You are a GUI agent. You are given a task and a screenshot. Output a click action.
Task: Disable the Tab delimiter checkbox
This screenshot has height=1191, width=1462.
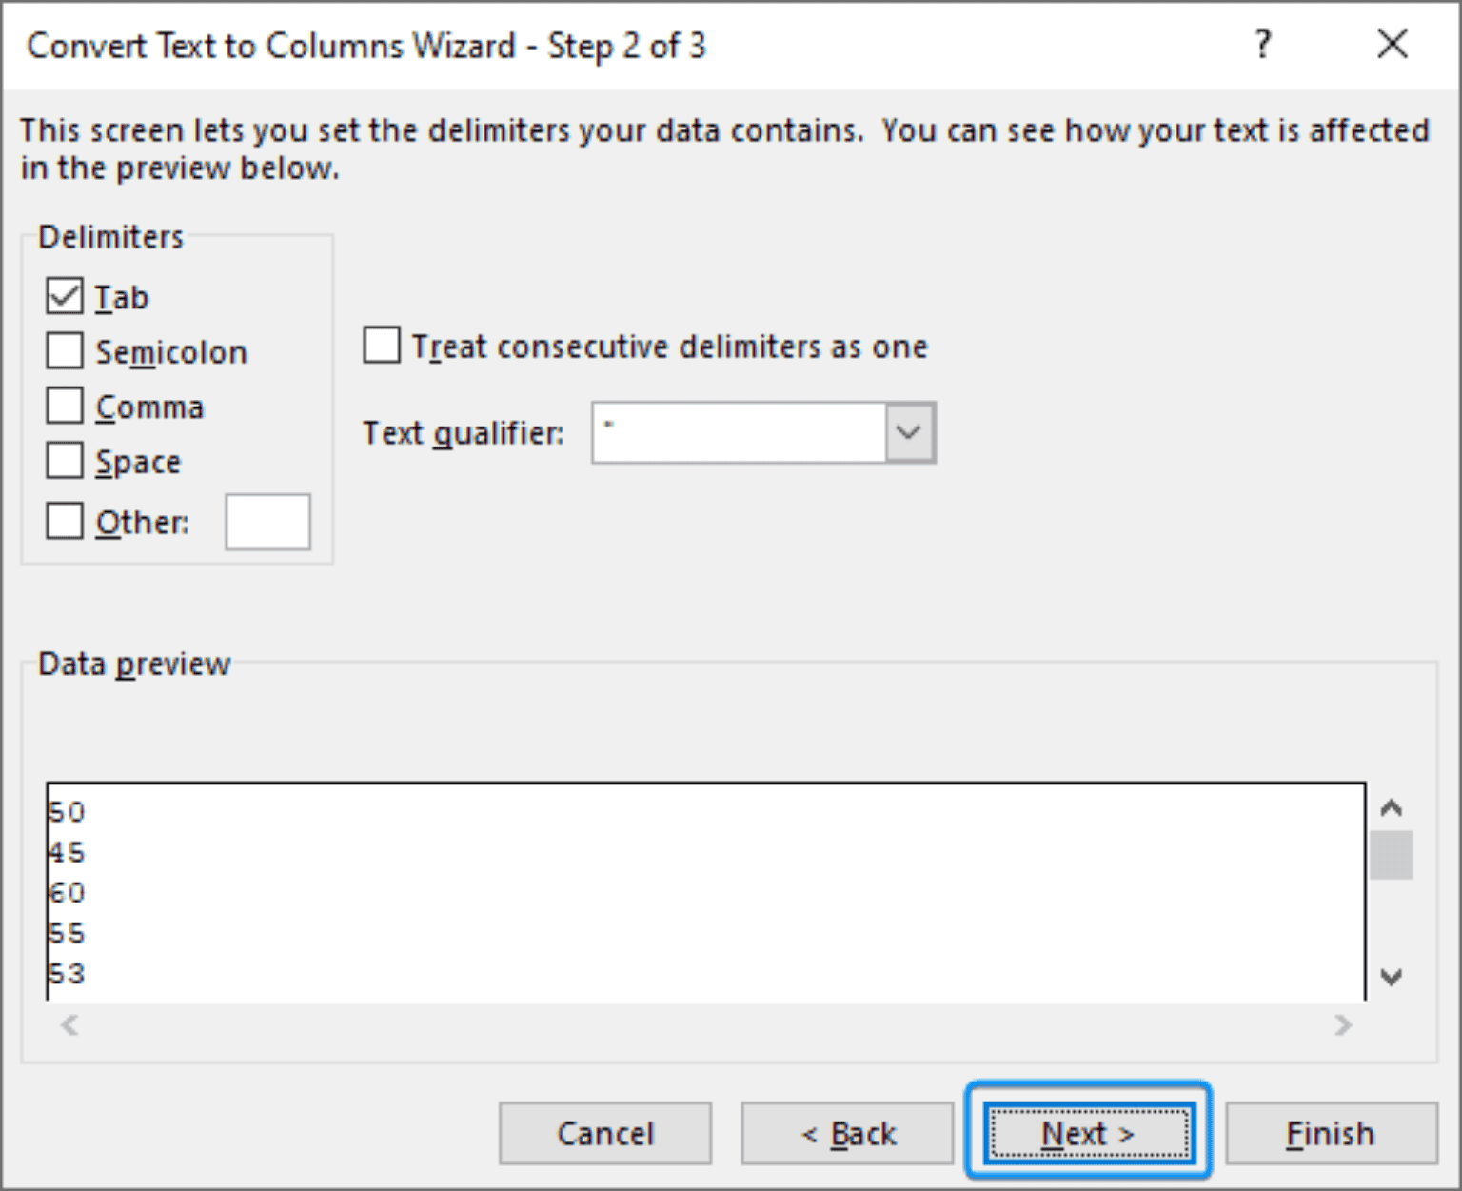tap(64, 296)
